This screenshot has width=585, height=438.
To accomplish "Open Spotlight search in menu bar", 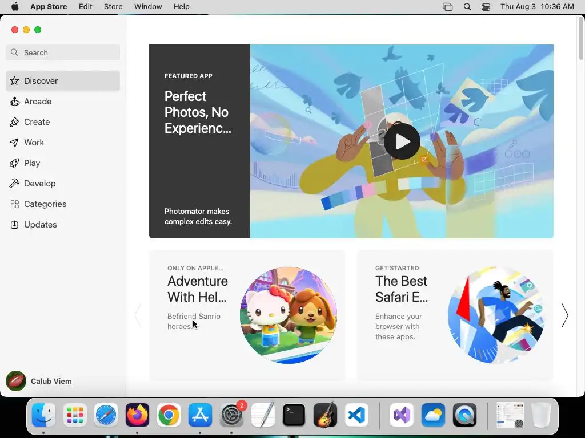I will click(x=467, y=7).
